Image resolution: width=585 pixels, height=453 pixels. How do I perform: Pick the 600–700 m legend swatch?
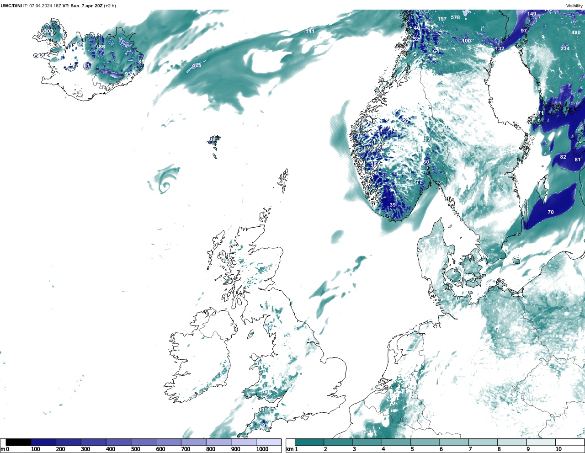[x=169, y=442]
